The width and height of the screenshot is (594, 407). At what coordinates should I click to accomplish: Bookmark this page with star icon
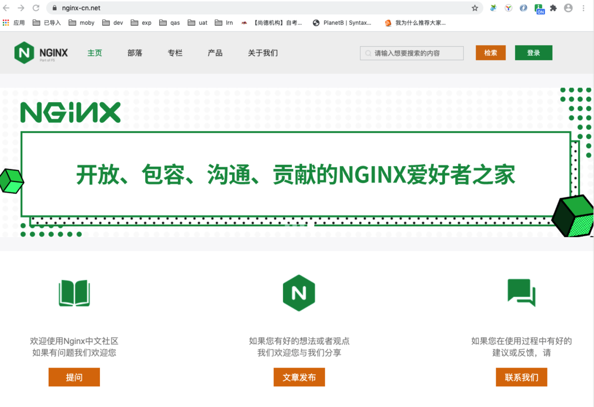click(475, 8)
